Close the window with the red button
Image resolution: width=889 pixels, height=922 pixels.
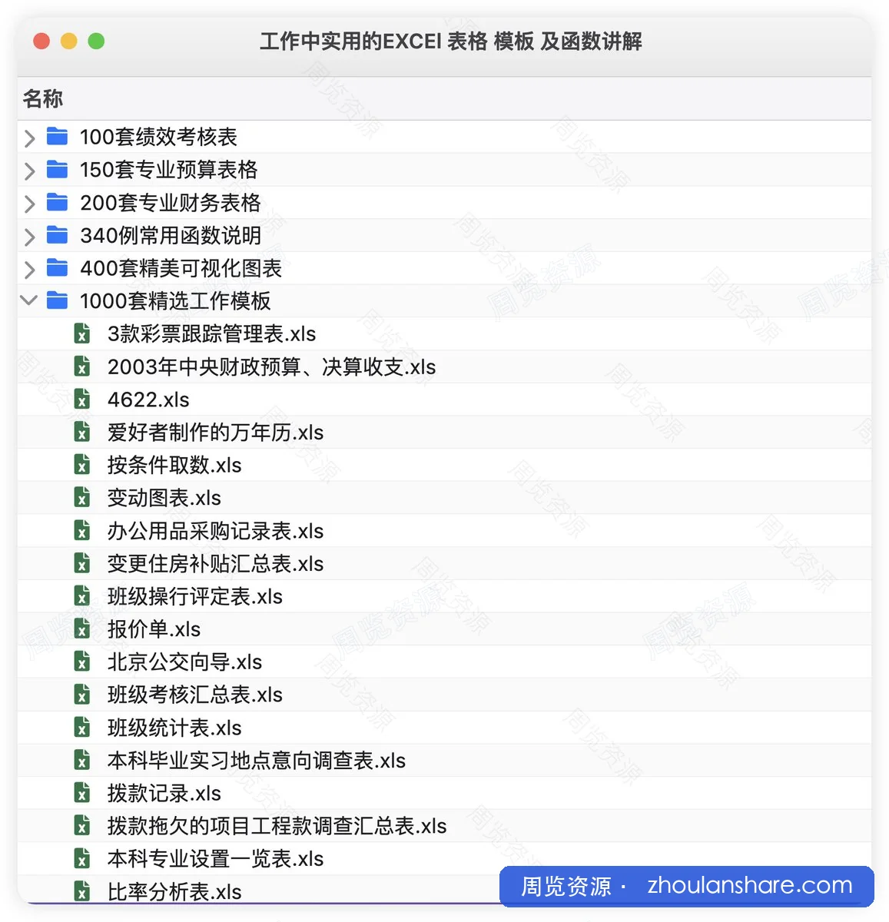click(41, 41)
